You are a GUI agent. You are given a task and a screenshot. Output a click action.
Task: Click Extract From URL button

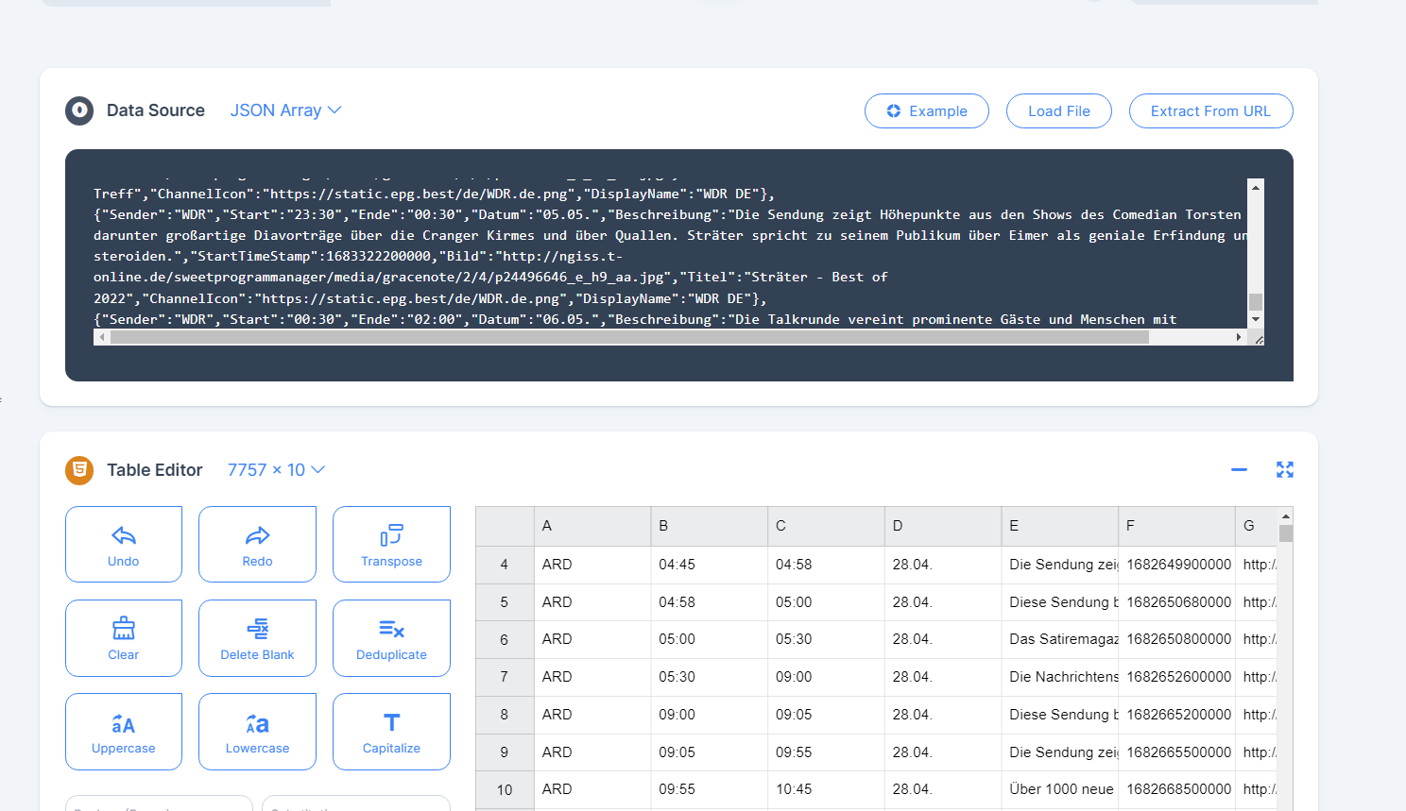1210,110
